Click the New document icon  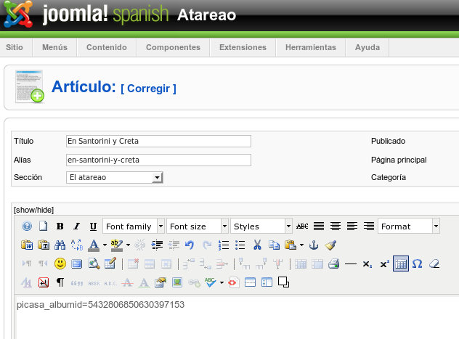point(44,226)
